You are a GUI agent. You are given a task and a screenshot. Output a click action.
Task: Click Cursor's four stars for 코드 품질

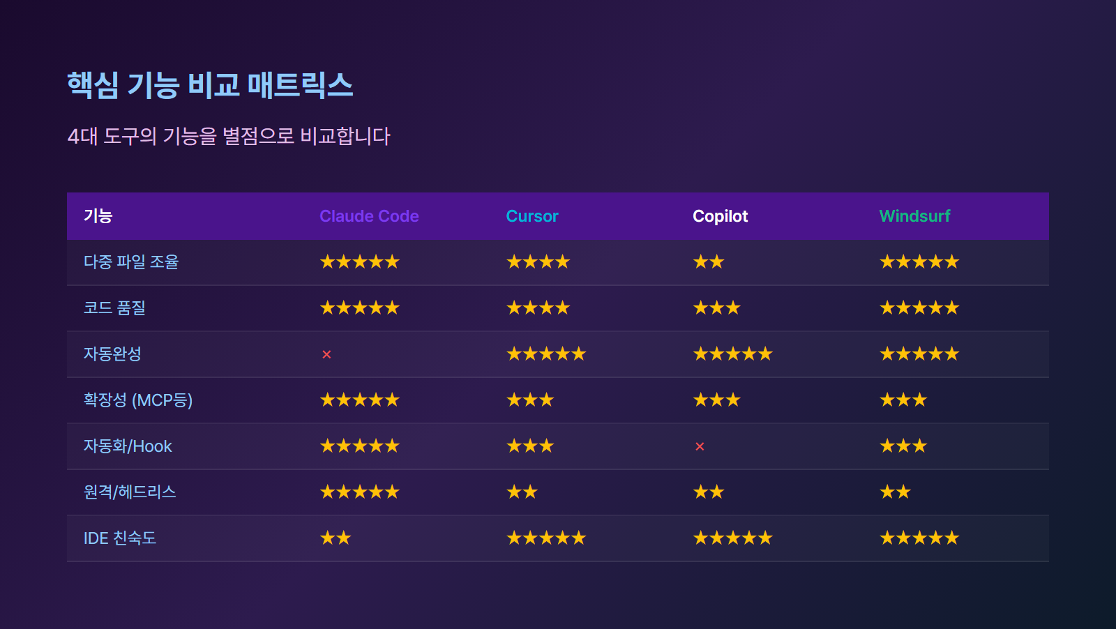click(538, 308)
